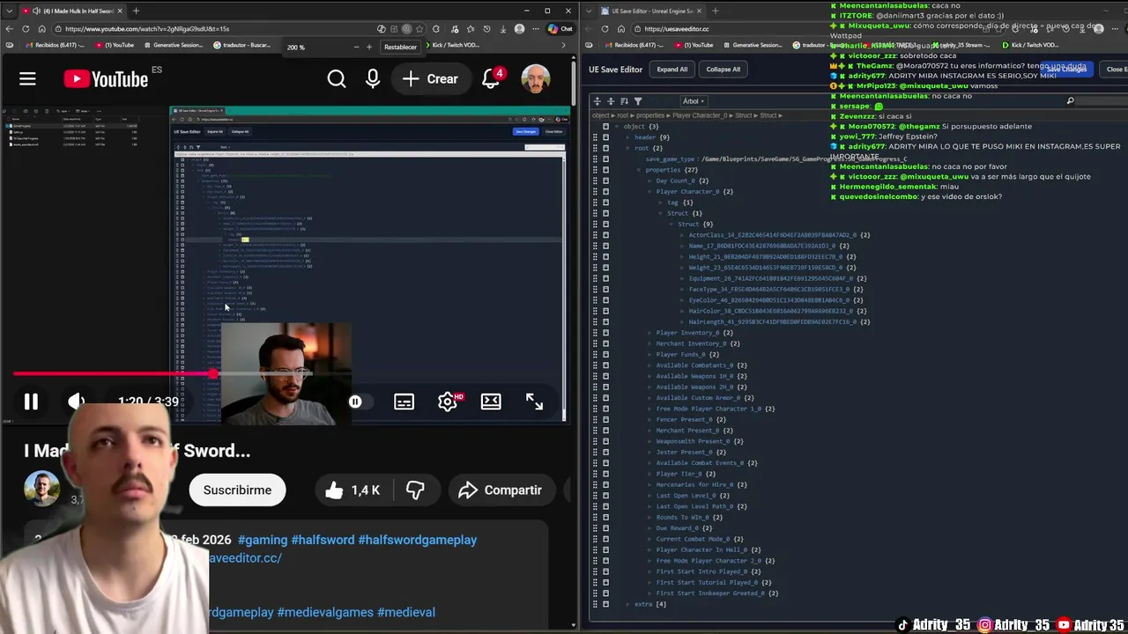
Task: Open Recibidos (6.417) bookmark
Action: pyautogui.click(x=56, y=45)
